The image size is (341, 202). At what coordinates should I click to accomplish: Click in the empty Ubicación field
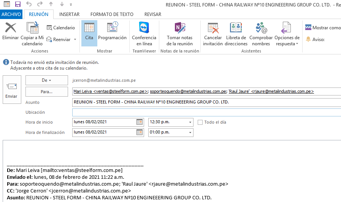pos(206,112)
